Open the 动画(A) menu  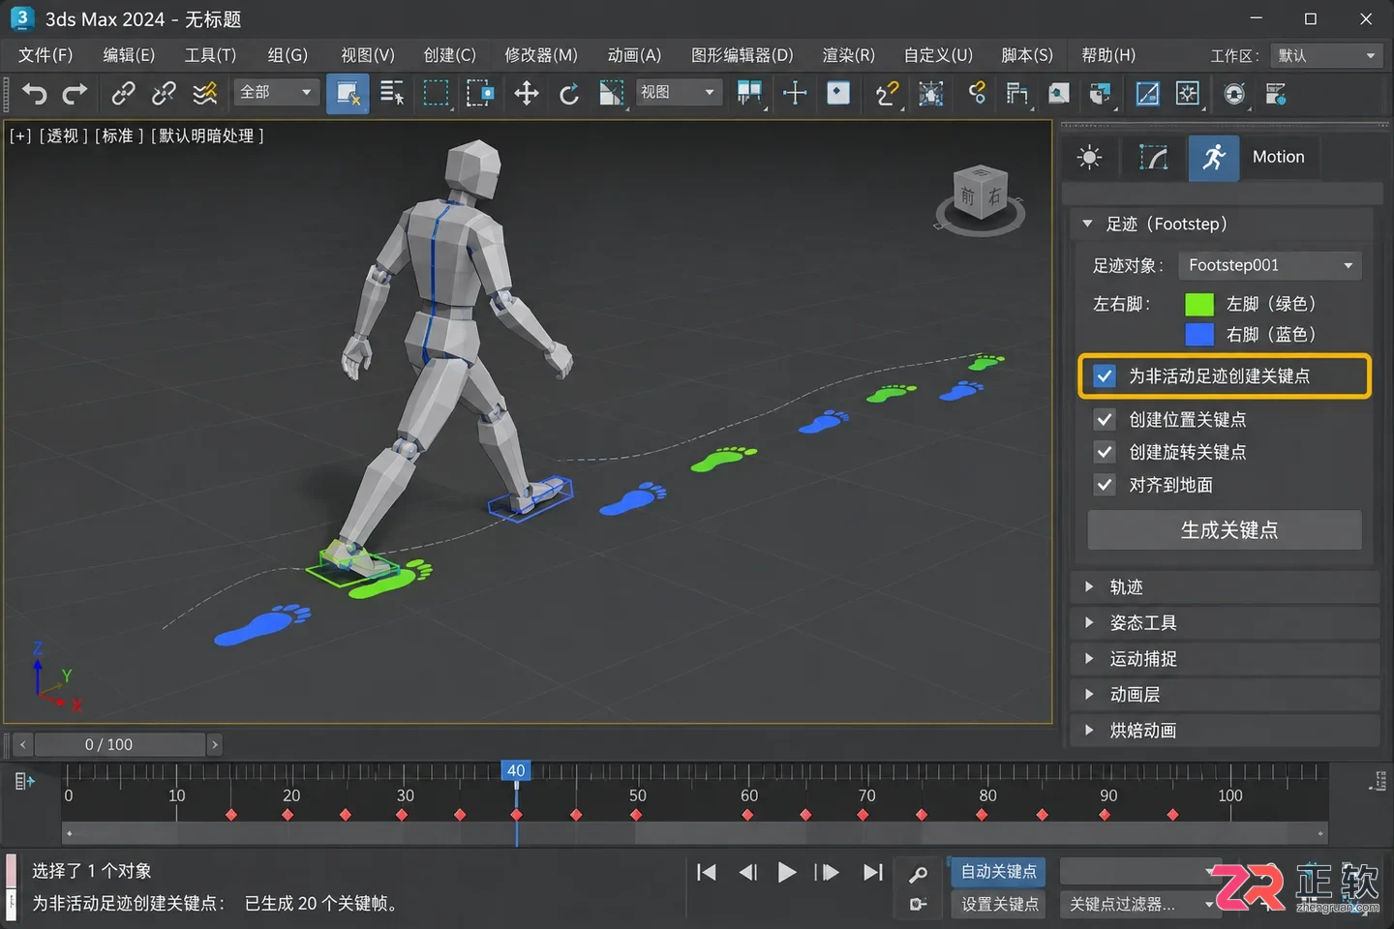[x=634, y=55]
